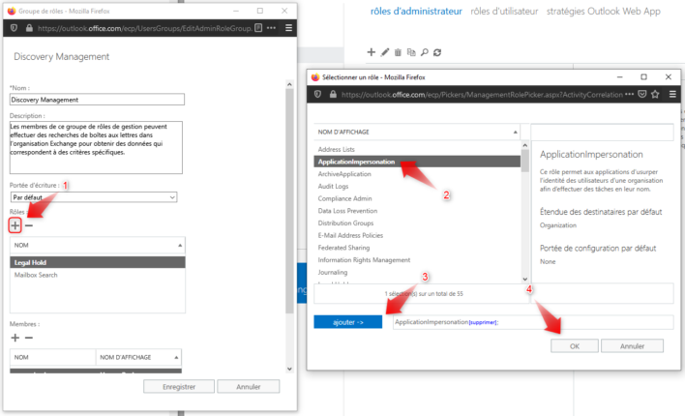This screenshot has width=685, height=416.
Task: Sort roles by NOM column header
Action: point(98,245)
